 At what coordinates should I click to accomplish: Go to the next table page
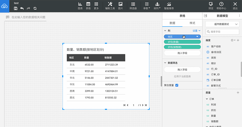(142, 105)
